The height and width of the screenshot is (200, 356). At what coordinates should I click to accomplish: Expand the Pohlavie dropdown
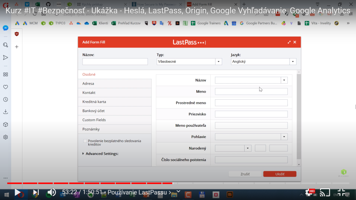(284, 137)
